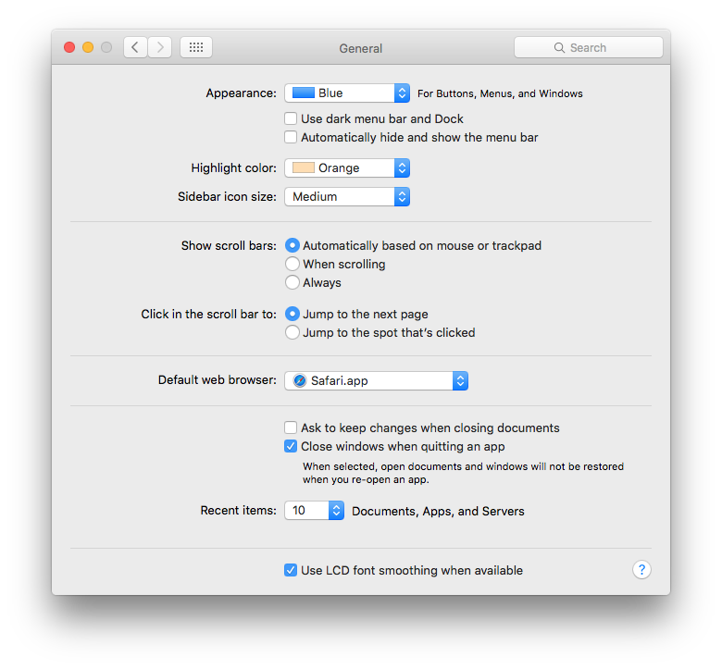Viewport: 722px width, 669px height.
Task: Open the Default web browser dropdown
Action: pyautogui.click(x=376, y=380)
